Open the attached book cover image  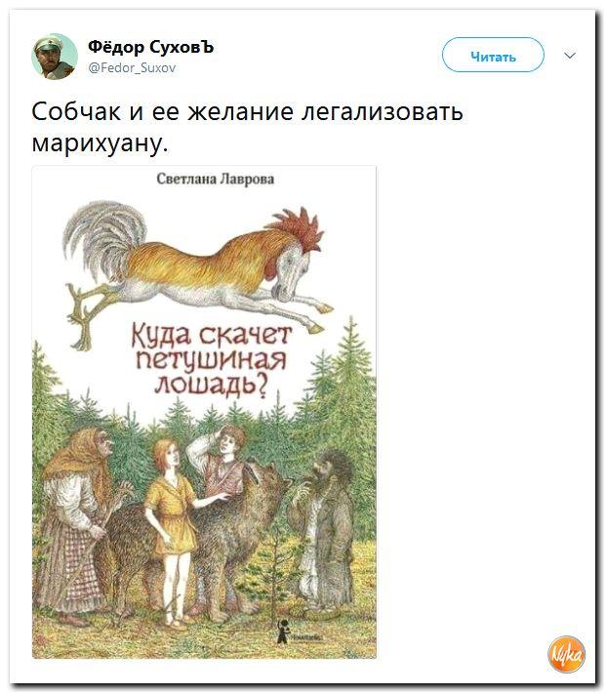204,412
